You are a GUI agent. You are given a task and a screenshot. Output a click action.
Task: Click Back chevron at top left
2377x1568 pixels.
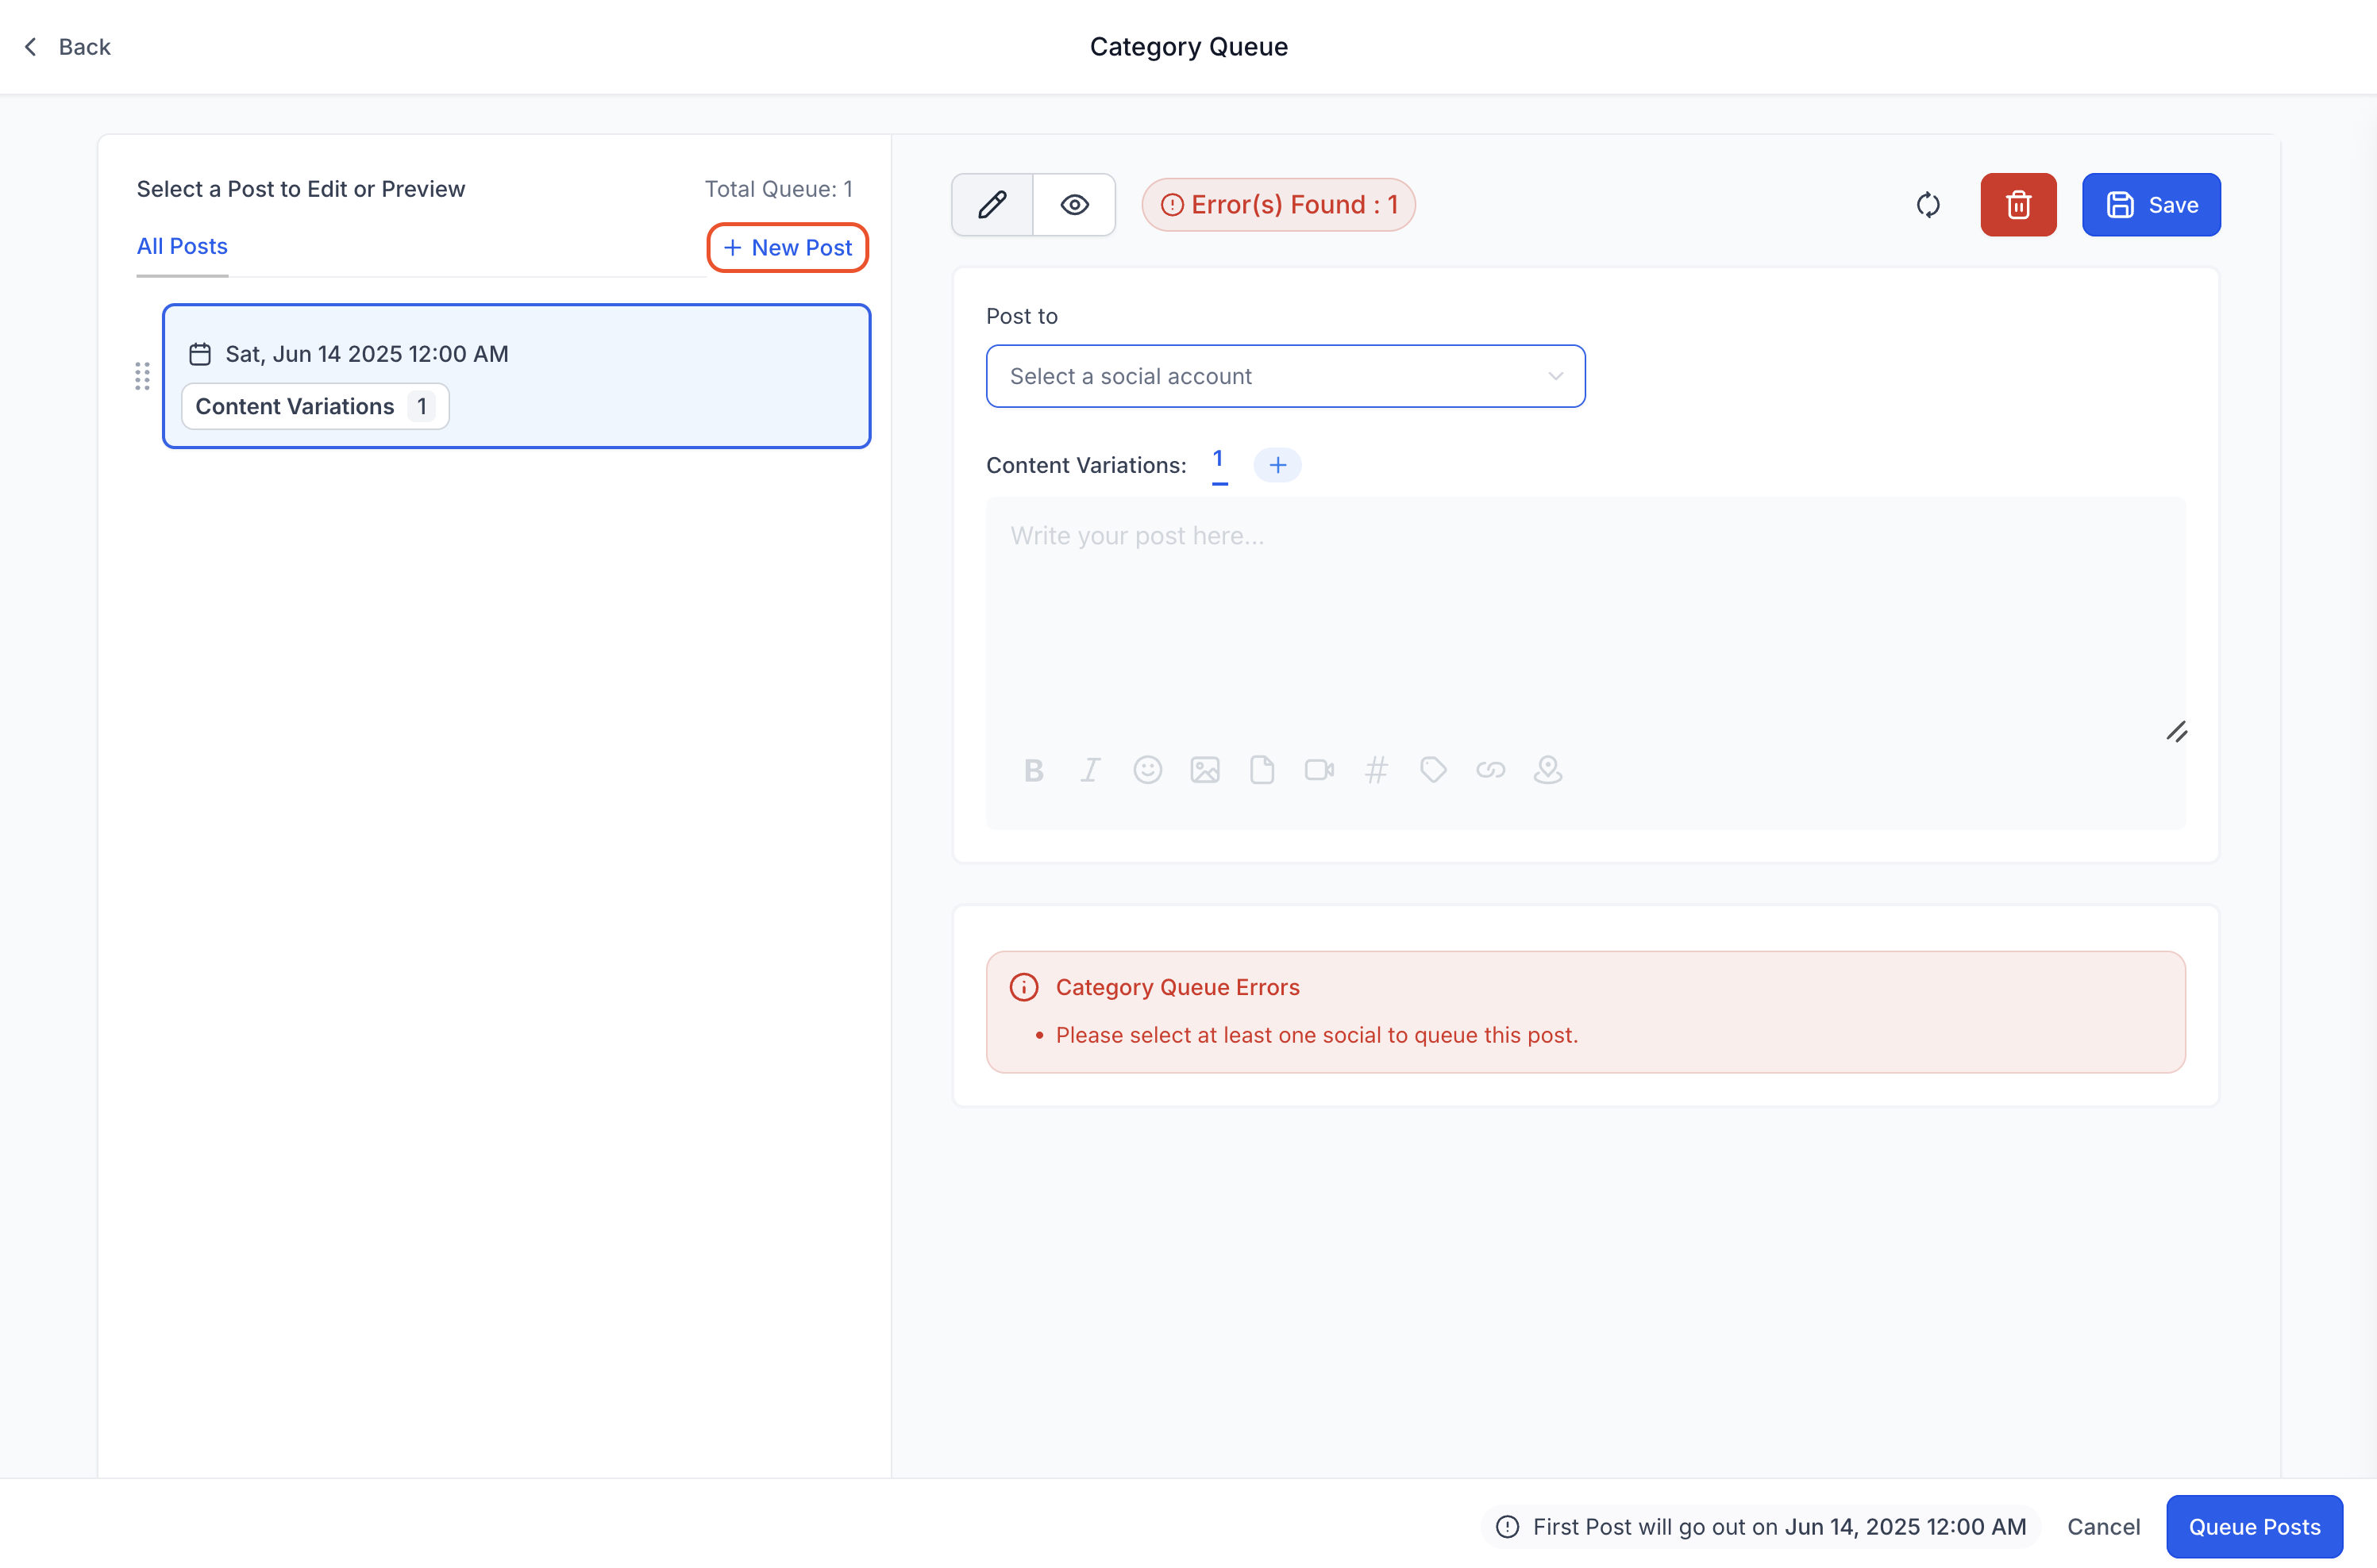tap(31, 47)
